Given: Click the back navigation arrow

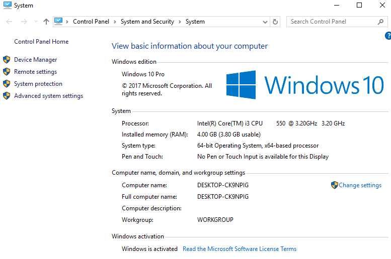Looking at the screenshot, I should (x=9, y=22).
